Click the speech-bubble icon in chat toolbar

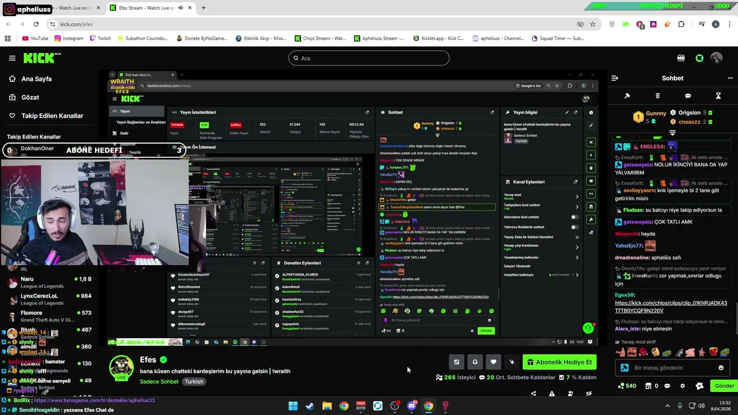click(x=688, y=96)
